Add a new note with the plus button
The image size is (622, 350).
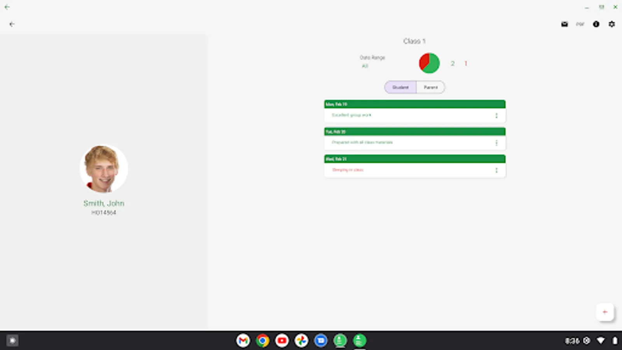click(x=605, y=311)
